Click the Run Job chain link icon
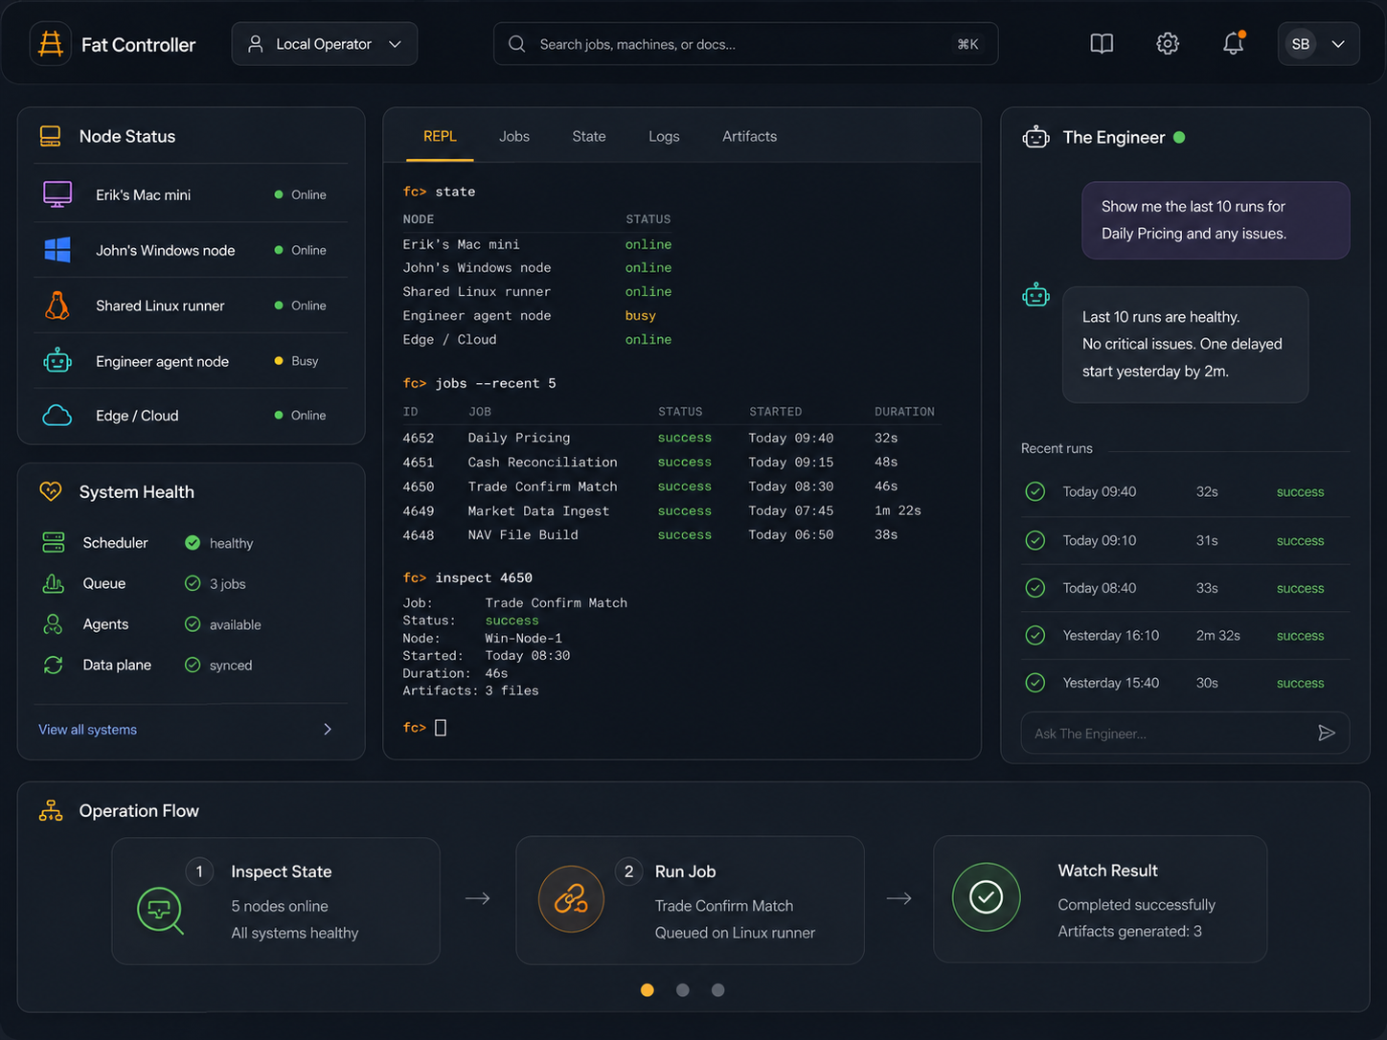The height and width of the screenshot is (1040, 1387). click(571, 899)
